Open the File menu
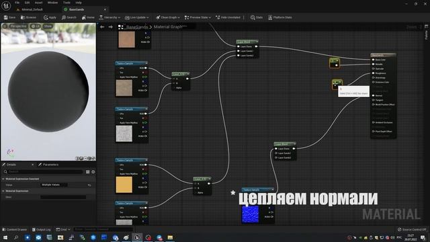The width and height of the screenshot is (430, 242). (17, 3)
